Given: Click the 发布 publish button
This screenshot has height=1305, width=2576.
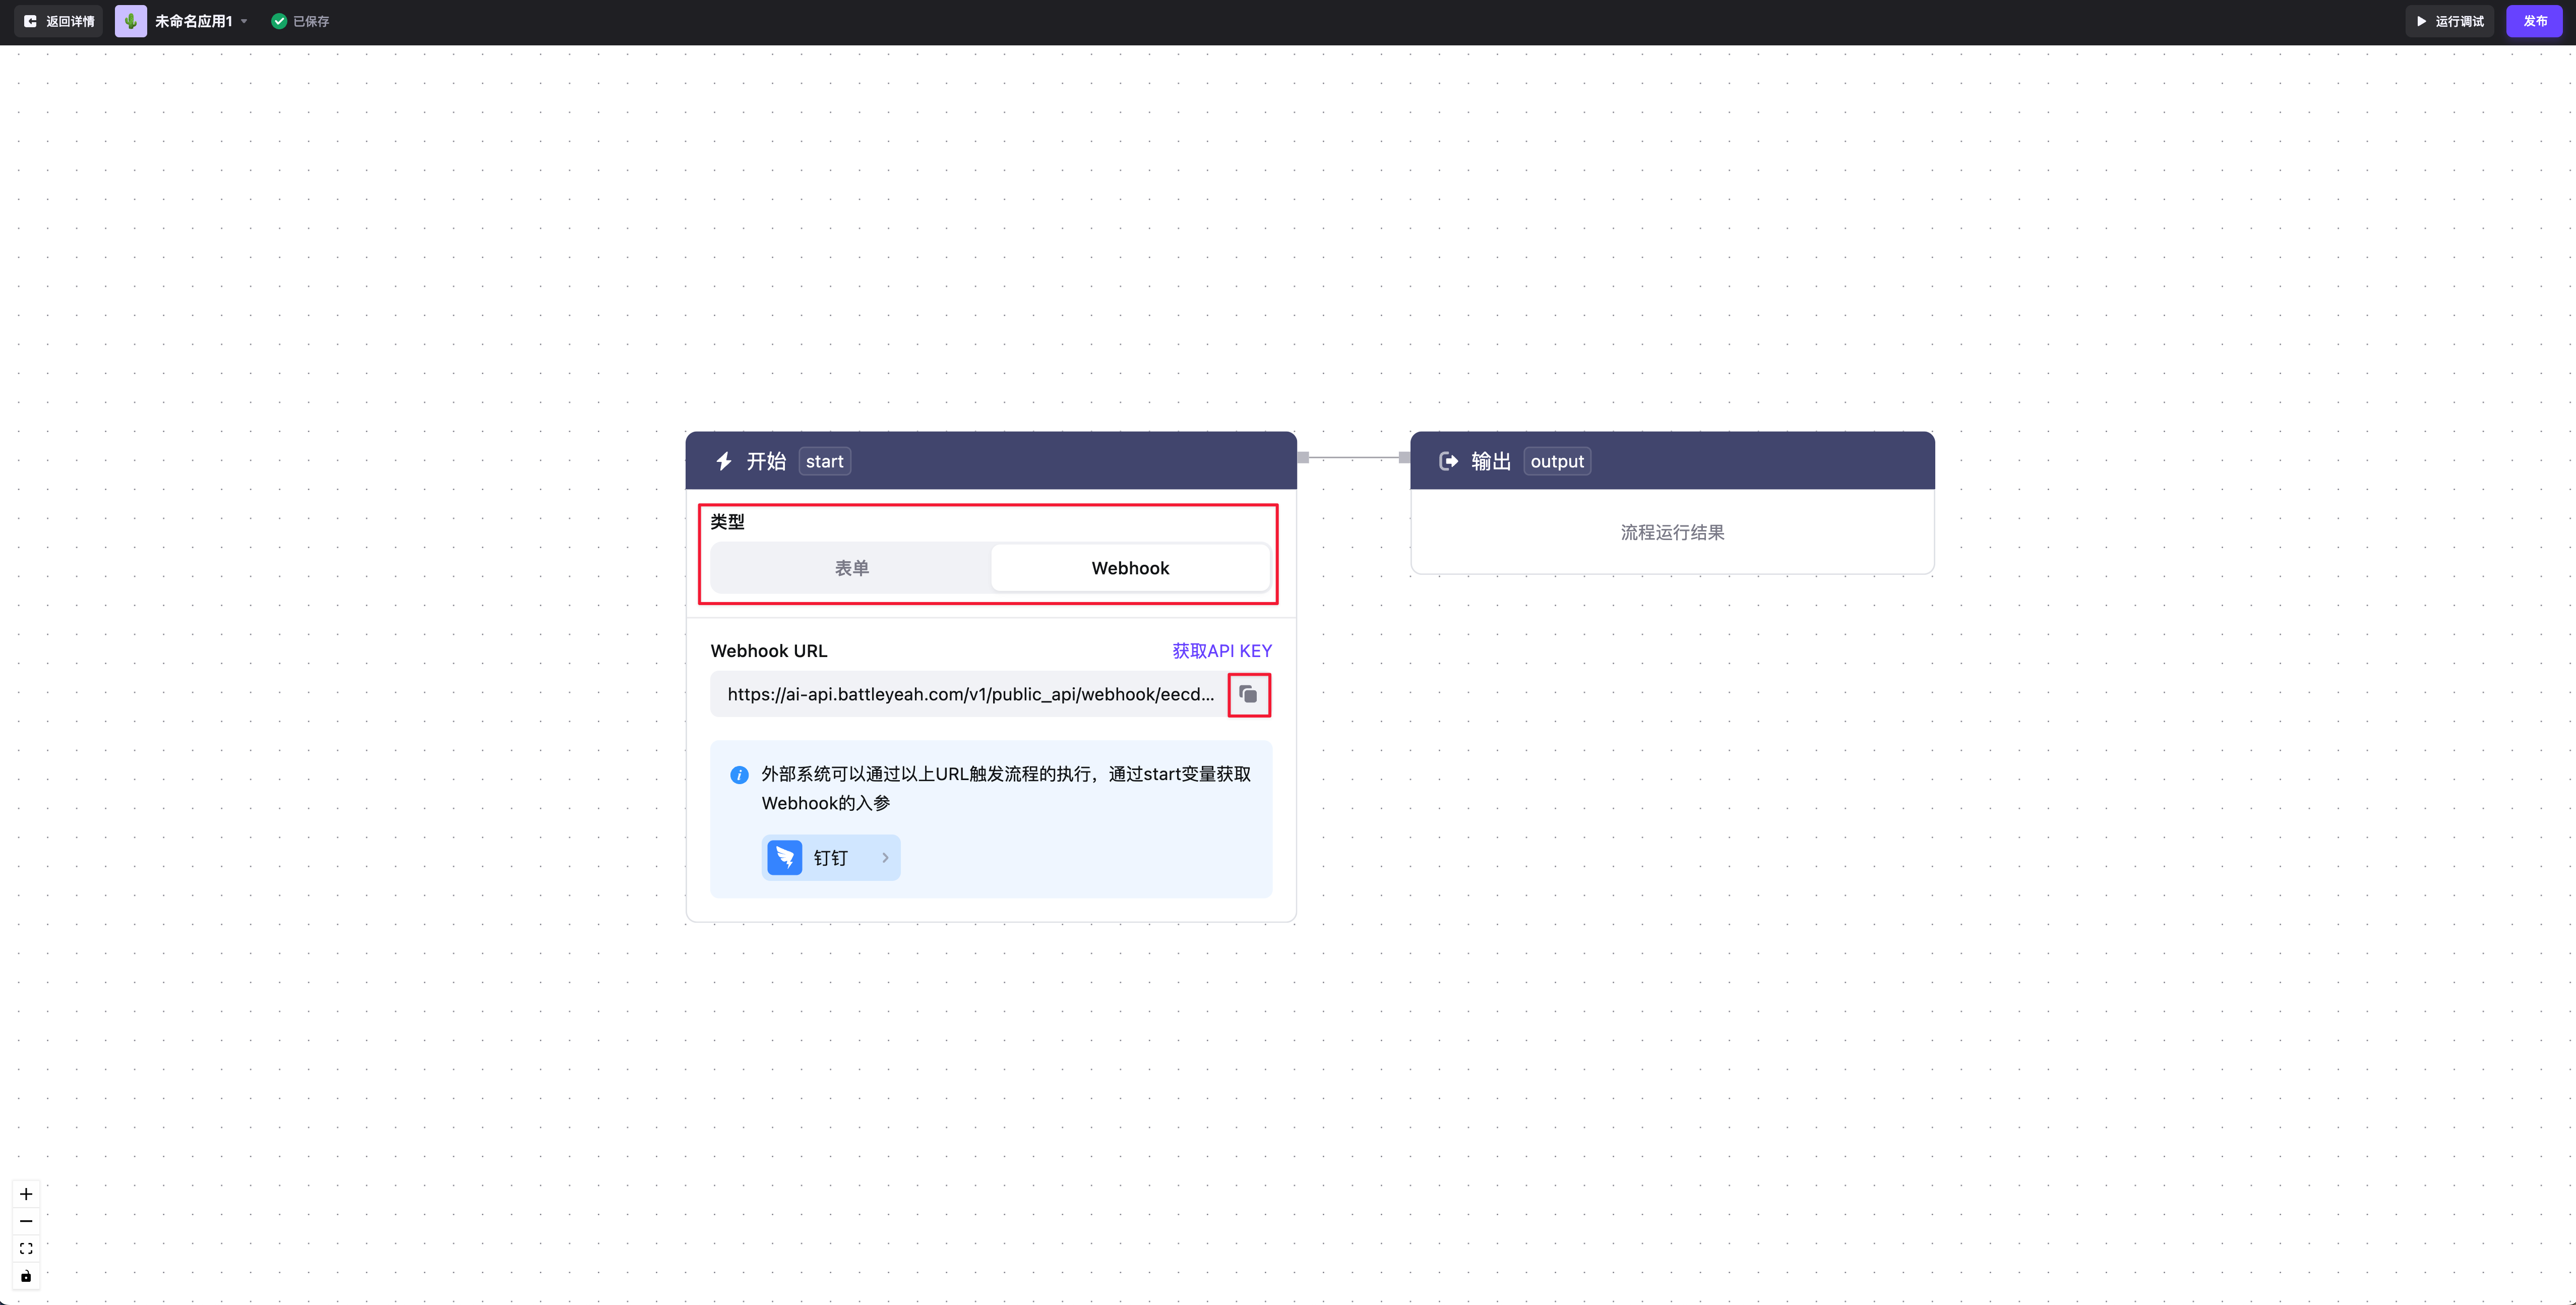Looking at the screenshot, I should (2534, 21).
